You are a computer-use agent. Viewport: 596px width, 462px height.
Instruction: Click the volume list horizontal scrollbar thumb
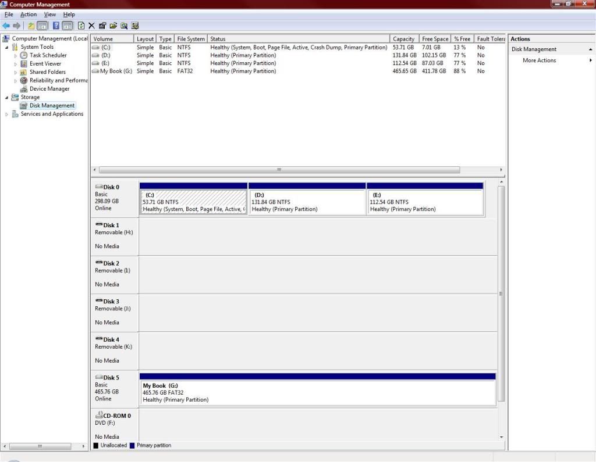tap(279, 170)
